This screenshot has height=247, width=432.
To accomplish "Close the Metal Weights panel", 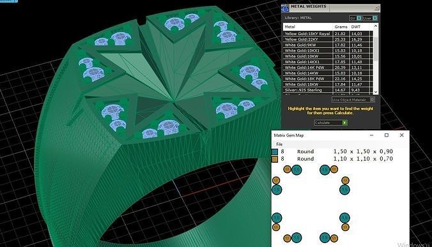I will 376,8.
